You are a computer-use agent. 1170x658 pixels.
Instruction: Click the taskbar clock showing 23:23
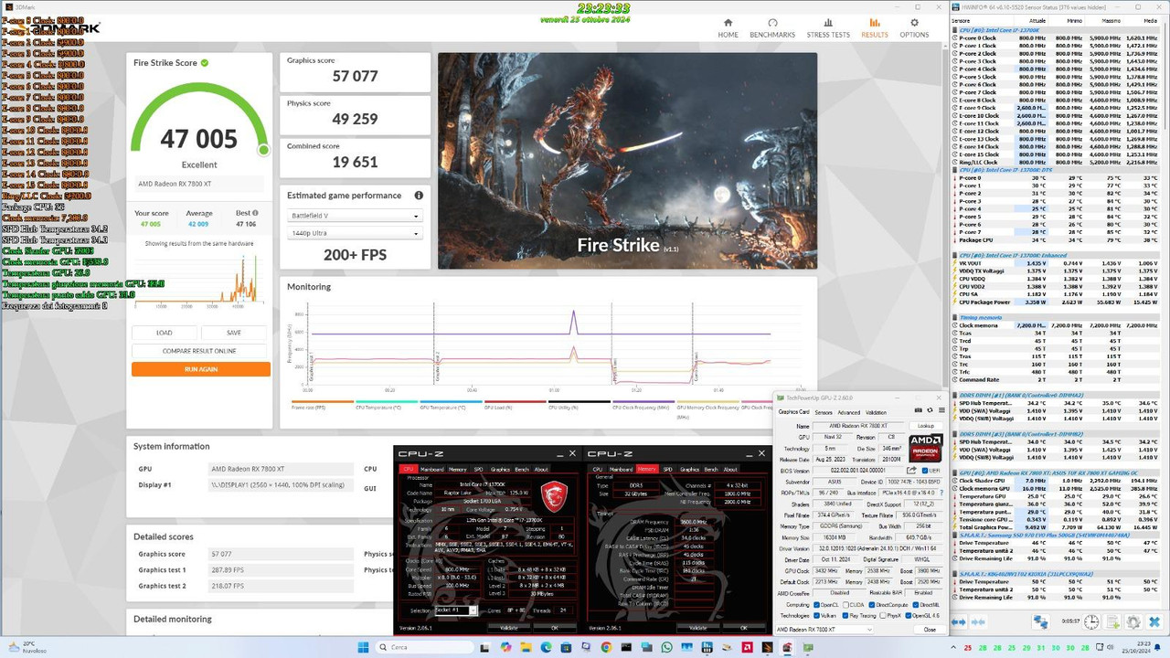[x=1134, y=647]
